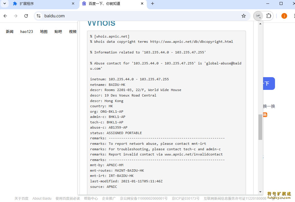Open About Baidu footer link
Image resolution: width=295 pixels, height=202 pixels.
42,199
